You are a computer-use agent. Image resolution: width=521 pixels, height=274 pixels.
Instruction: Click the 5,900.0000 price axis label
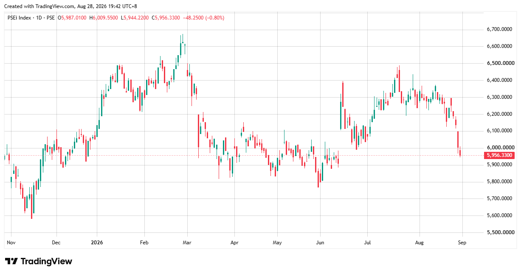[499, 165]
